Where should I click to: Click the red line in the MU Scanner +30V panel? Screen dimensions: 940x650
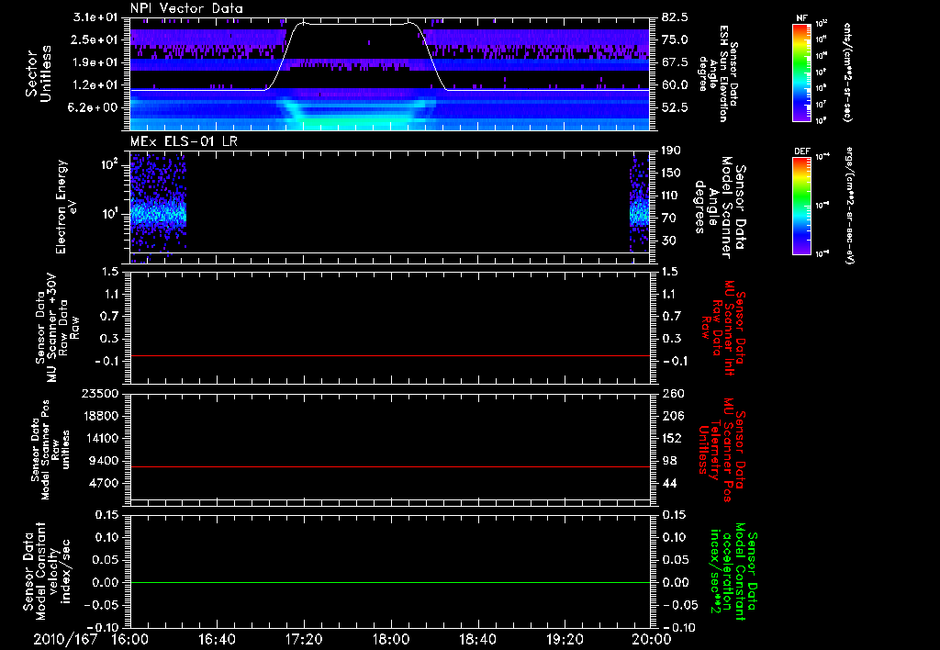click(390, 355)
